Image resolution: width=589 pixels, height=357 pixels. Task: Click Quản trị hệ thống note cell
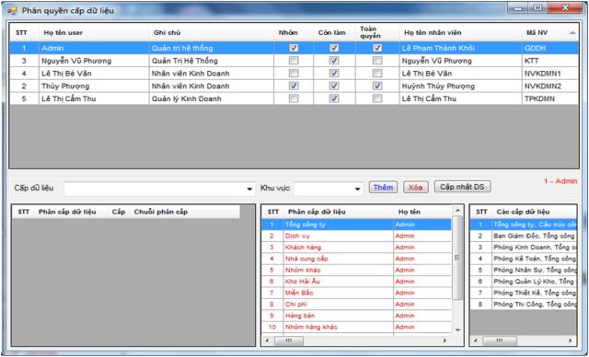pos(212,48)
